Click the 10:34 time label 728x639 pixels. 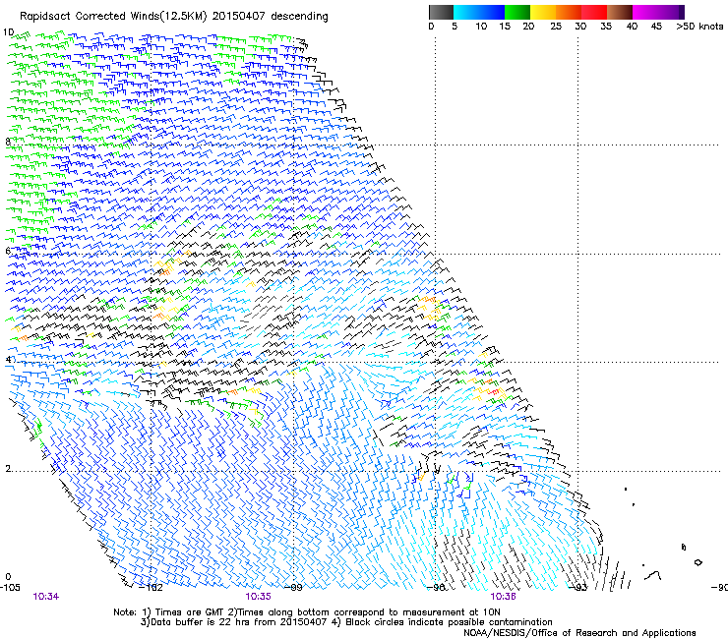pos(46,597)
